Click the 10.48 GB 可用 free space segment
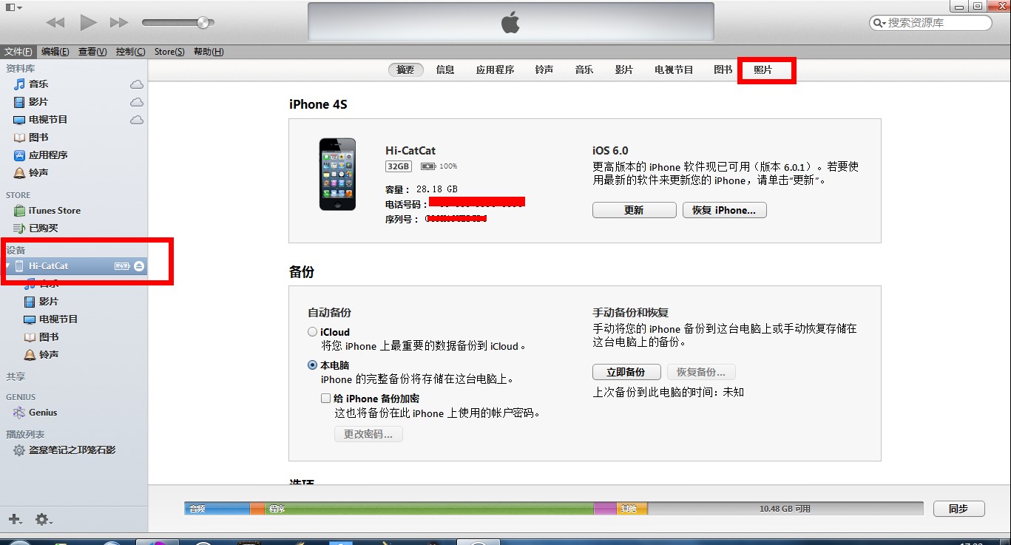Viewport: 1011px width, 545px height. (785, 509)
